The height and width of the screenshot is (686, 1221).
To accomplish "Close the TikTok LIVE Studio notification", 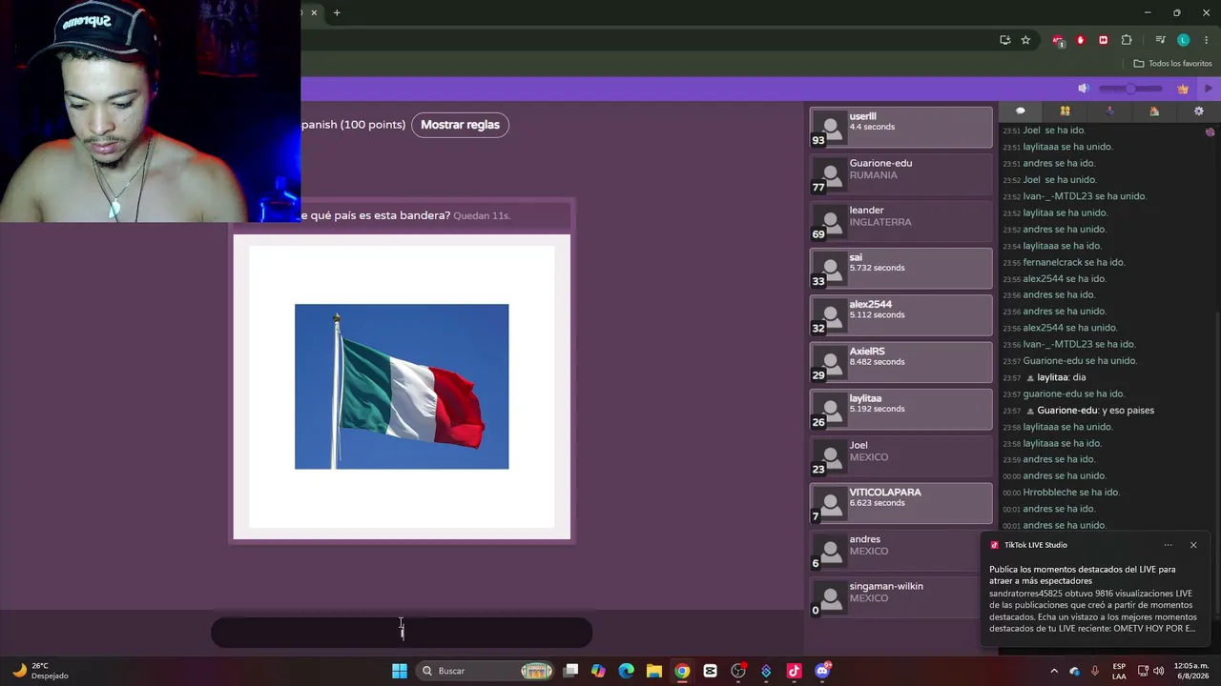I will click(1192, 545).
